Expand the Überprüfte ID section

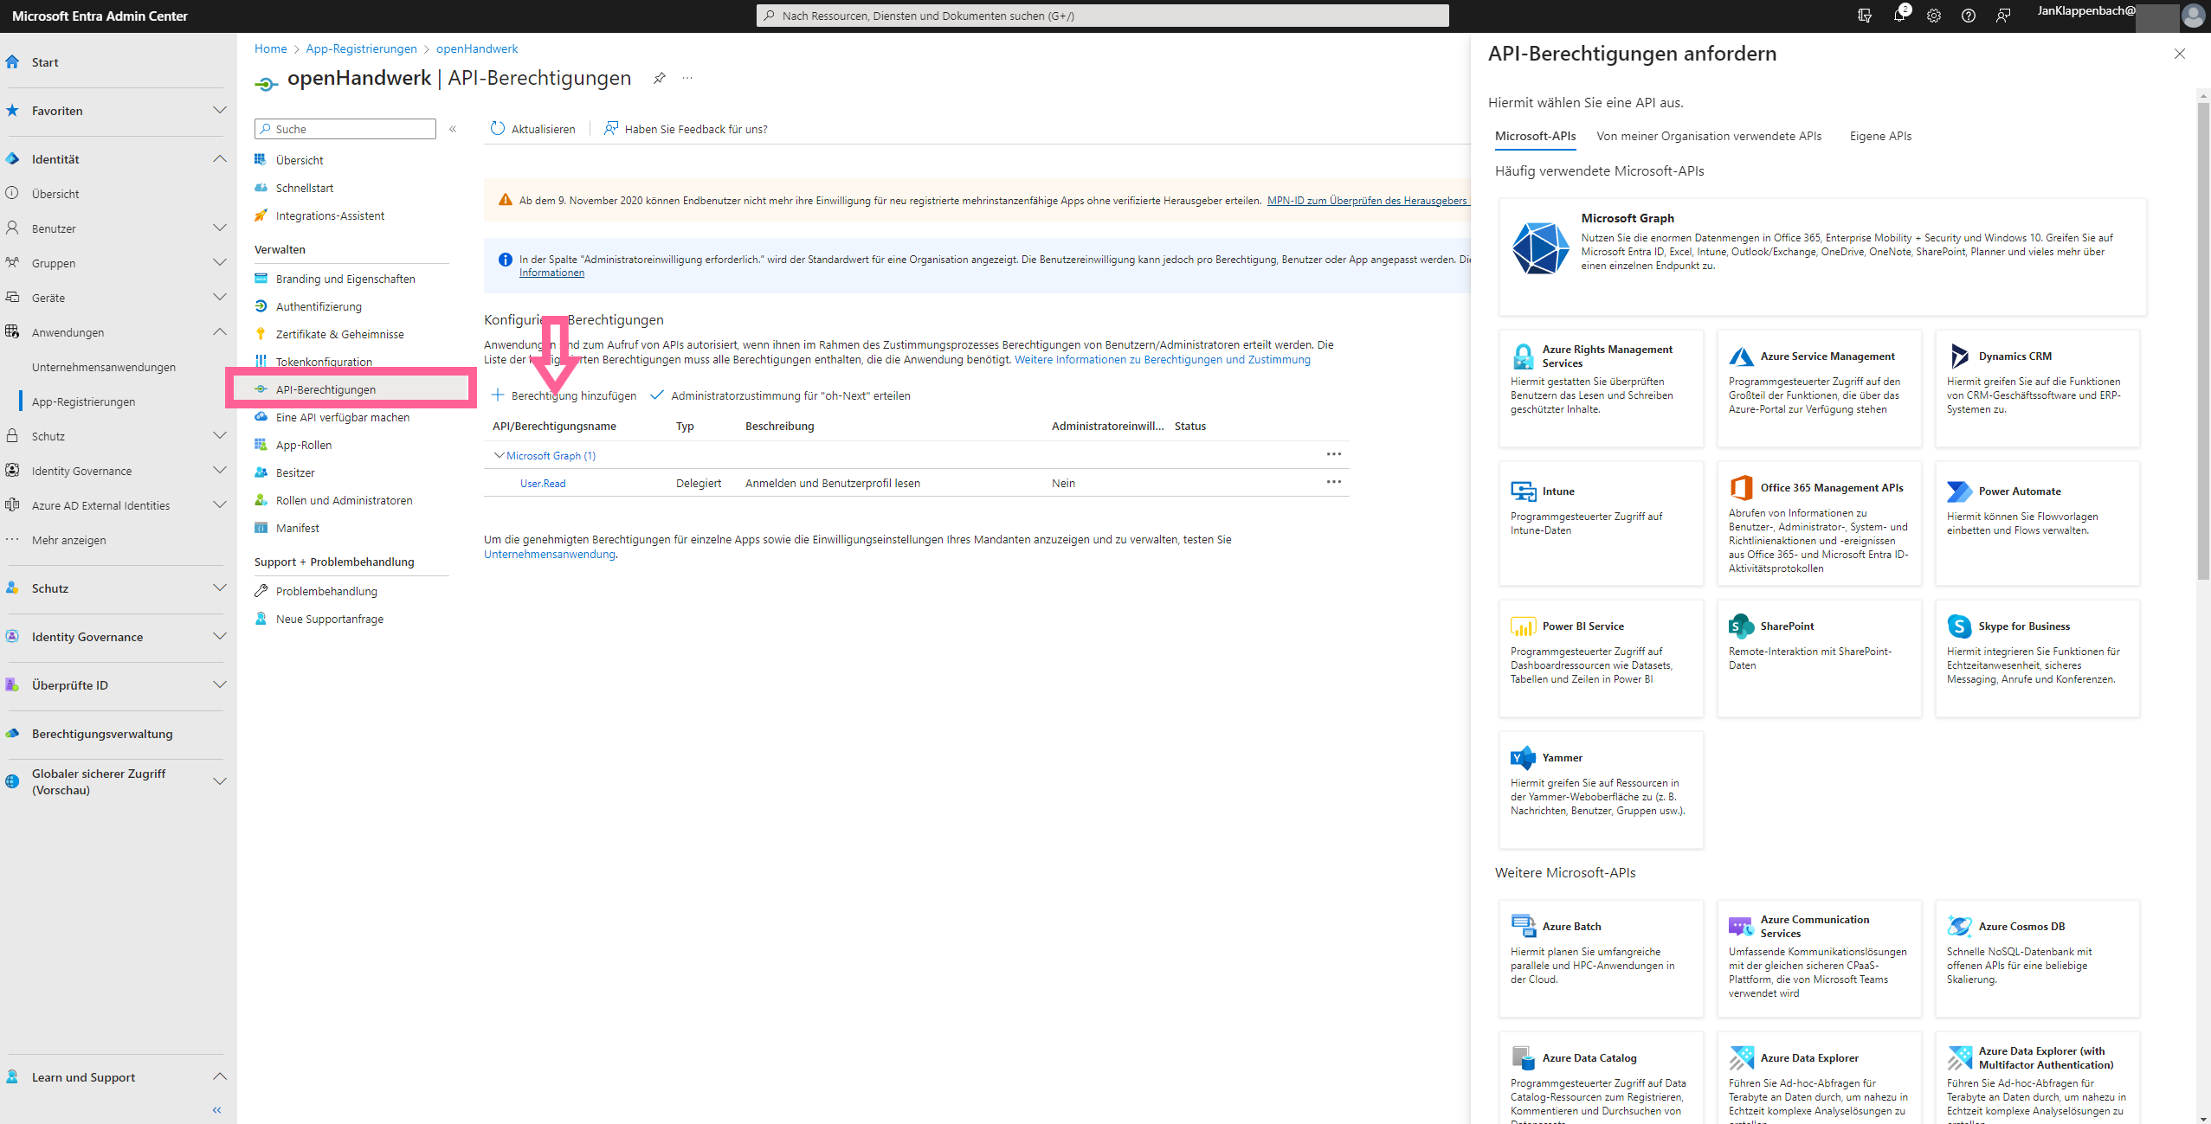tap(219, 684)
